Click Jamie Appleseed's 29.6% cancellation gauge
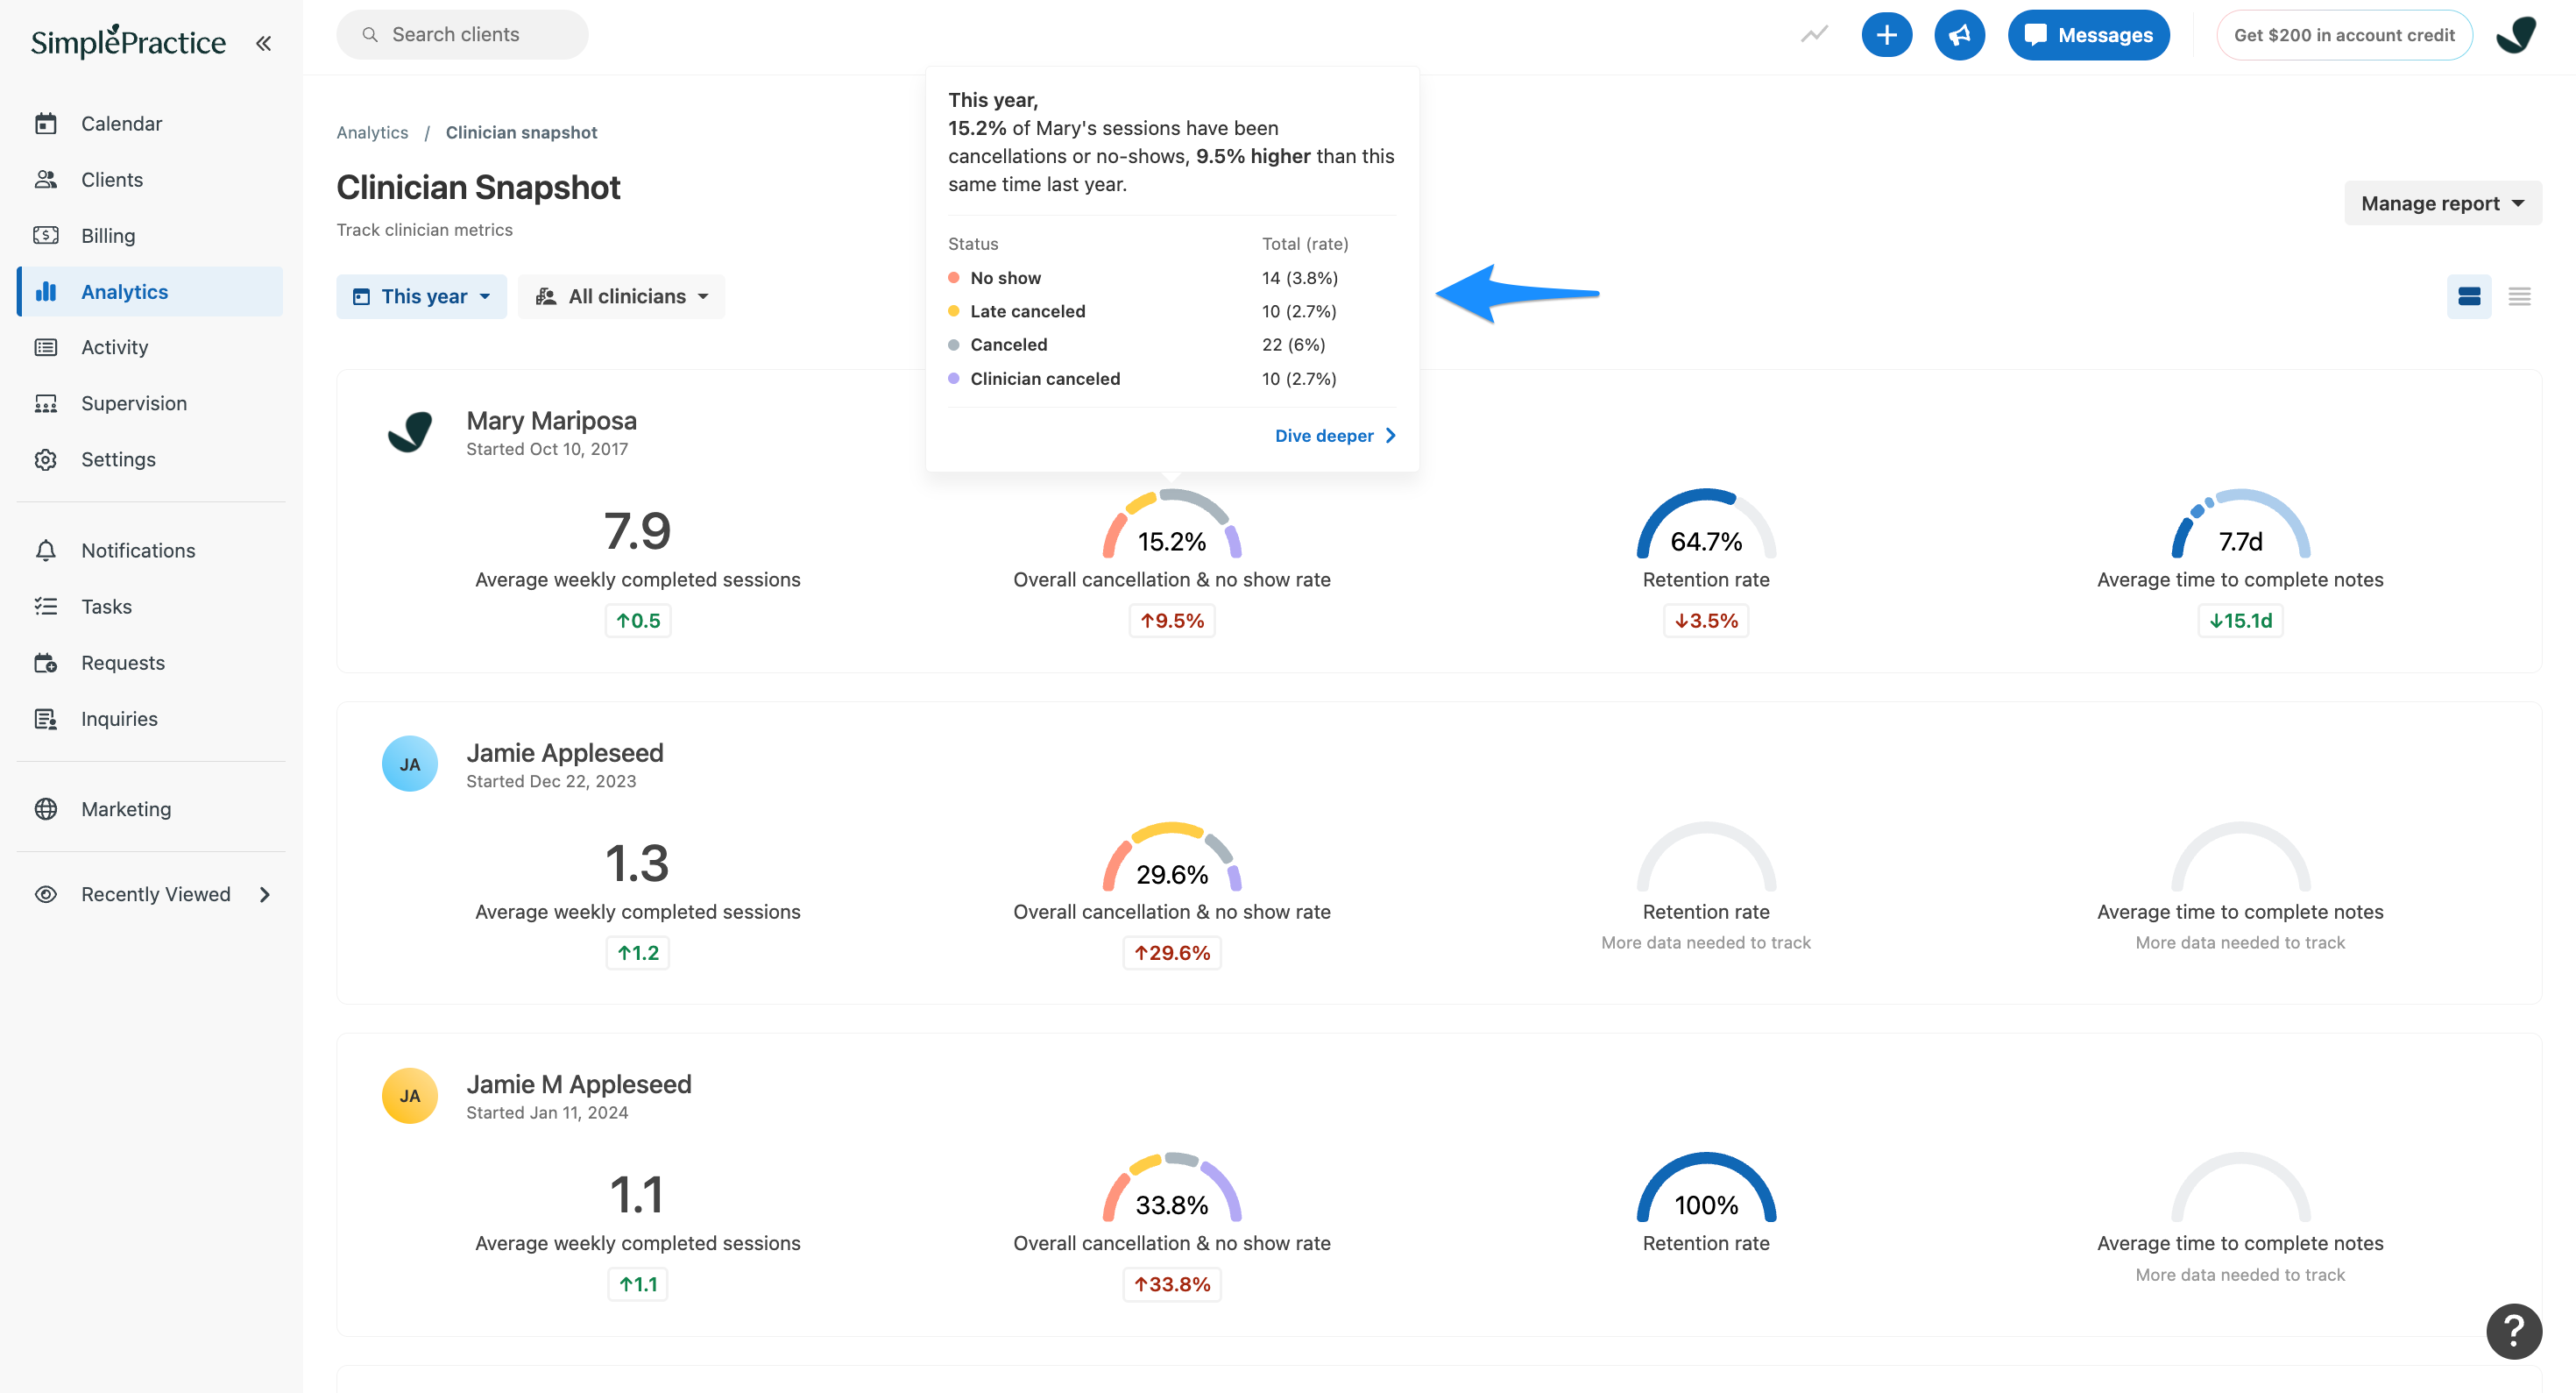2576x1393 pixels. pyautogui.click(x=1171, y=857)
